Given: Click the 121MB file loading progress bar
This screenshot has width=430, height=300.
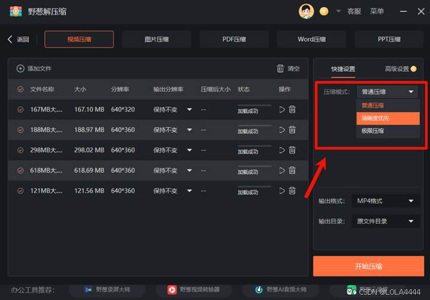Looking at the screenshot, I should (x=254, y=186).
